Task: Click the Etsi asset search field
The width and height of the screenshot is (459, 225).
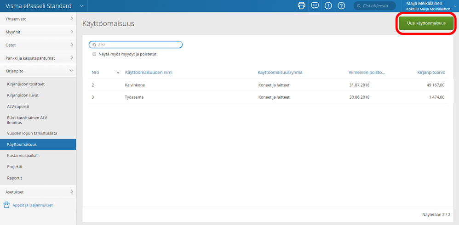Action: (x=136, y=45)
